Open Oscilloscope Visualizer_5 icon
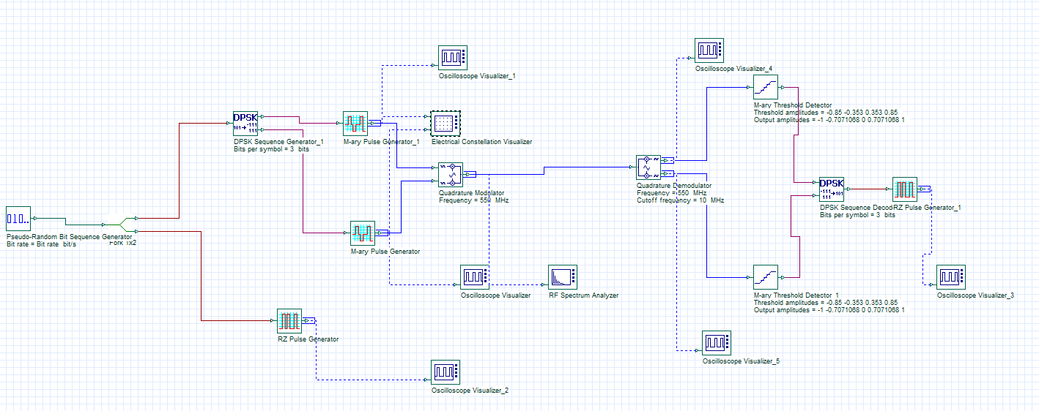Image resolution: width=1039 pixels, height=411 pixels. pos(717,342)
